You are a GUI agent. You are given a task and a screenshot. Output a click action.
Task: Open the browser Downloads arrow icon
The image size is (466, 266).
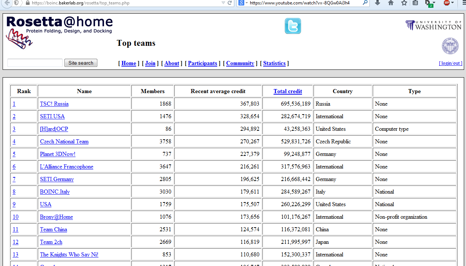[x=378, y=3]
